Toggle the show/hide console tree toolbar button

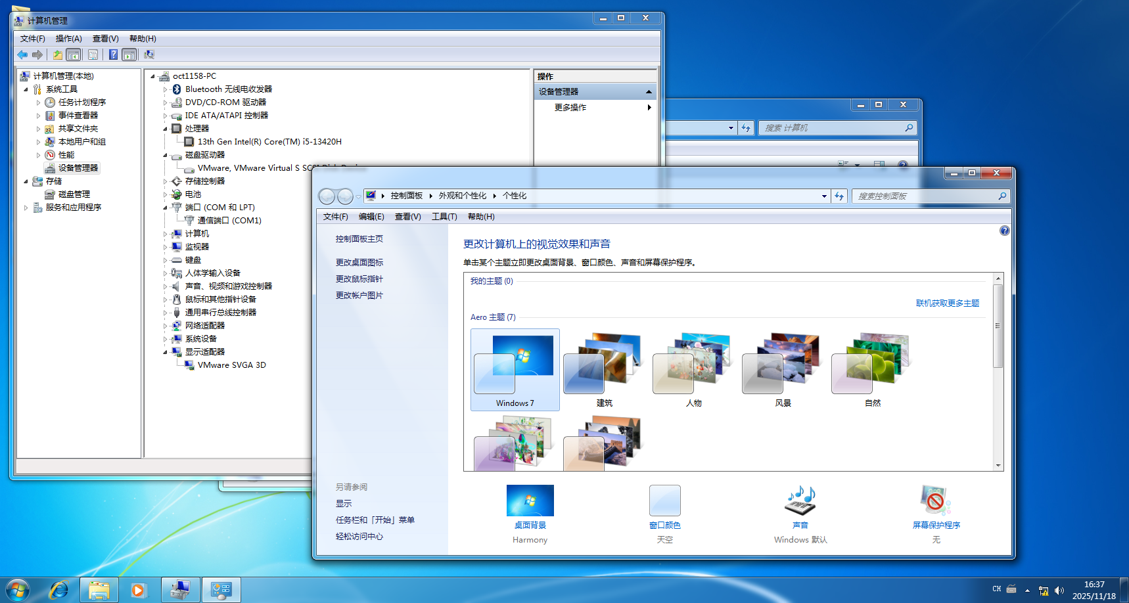tap(74, 55)
